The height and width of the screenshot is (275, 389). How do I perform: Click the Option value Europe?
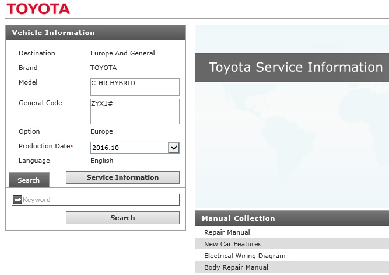tap(101, 131)
